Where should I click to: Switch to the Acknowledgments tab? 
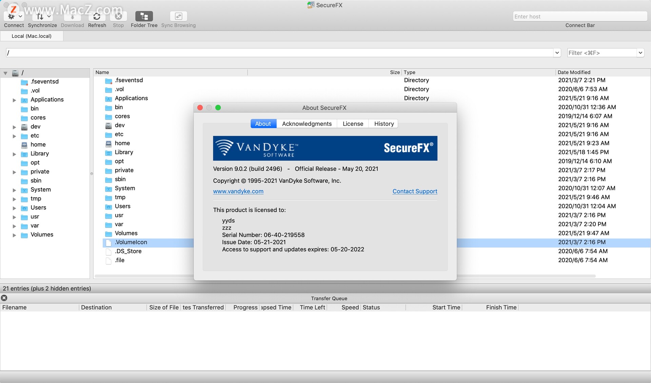click(307, 124)
